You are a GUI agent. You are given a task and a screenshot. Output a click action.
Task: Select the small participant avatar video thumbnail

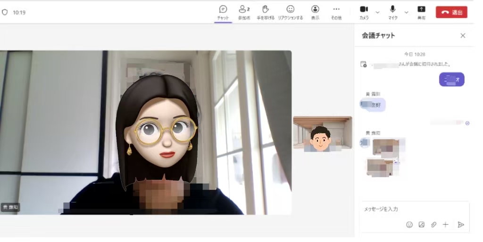[322, 133]
